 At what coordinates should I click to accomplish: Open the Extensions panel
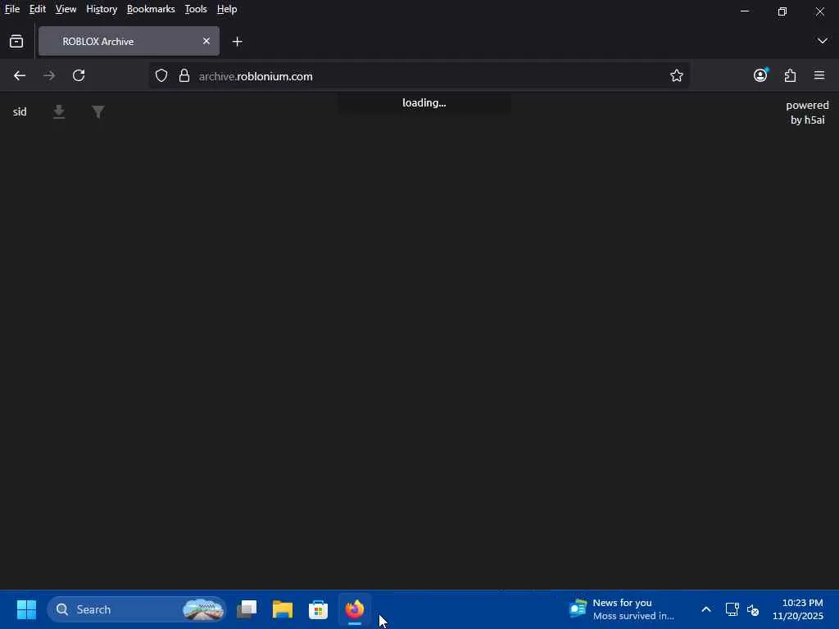tap(790, 75)
